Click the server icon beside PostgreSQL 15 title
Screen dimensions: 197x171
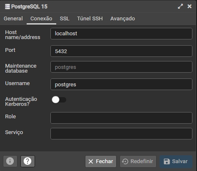[7, 7]
